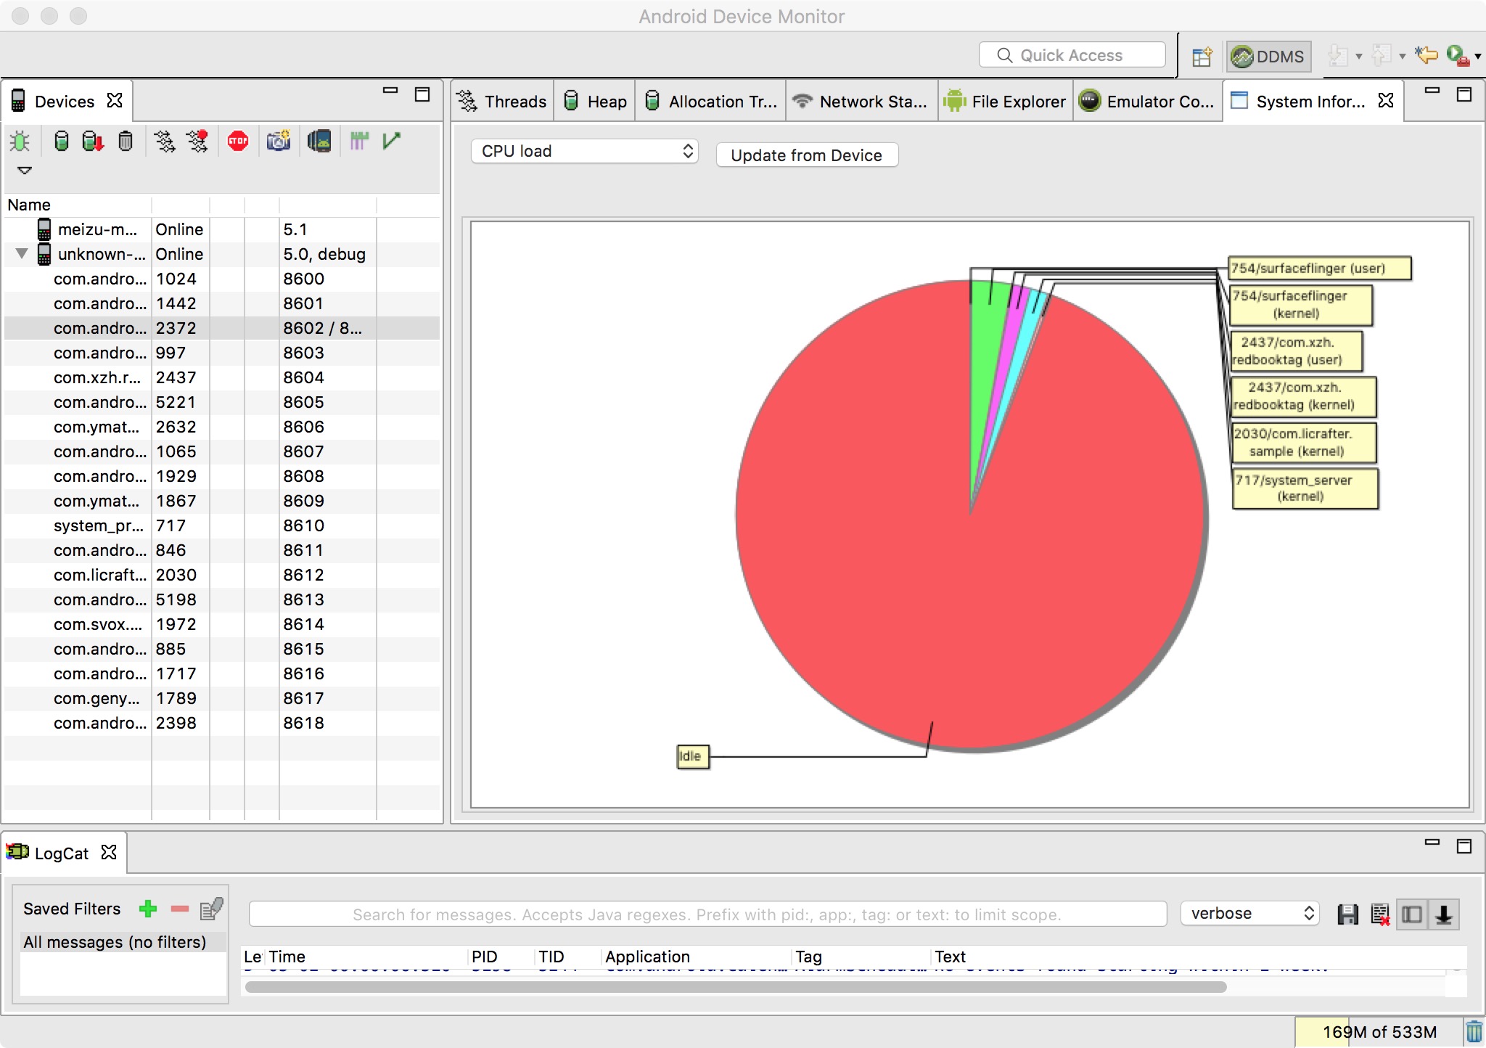Click the Dump View Hierarchy icon
The image size is (1486, 1048).
click(x=359, y=139)
